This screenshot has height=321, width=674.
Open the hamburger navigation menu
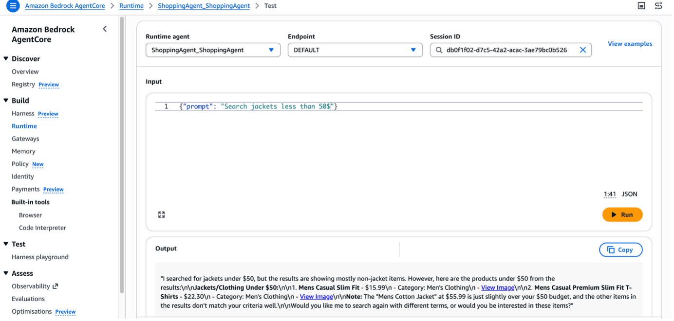pos(13,6)
